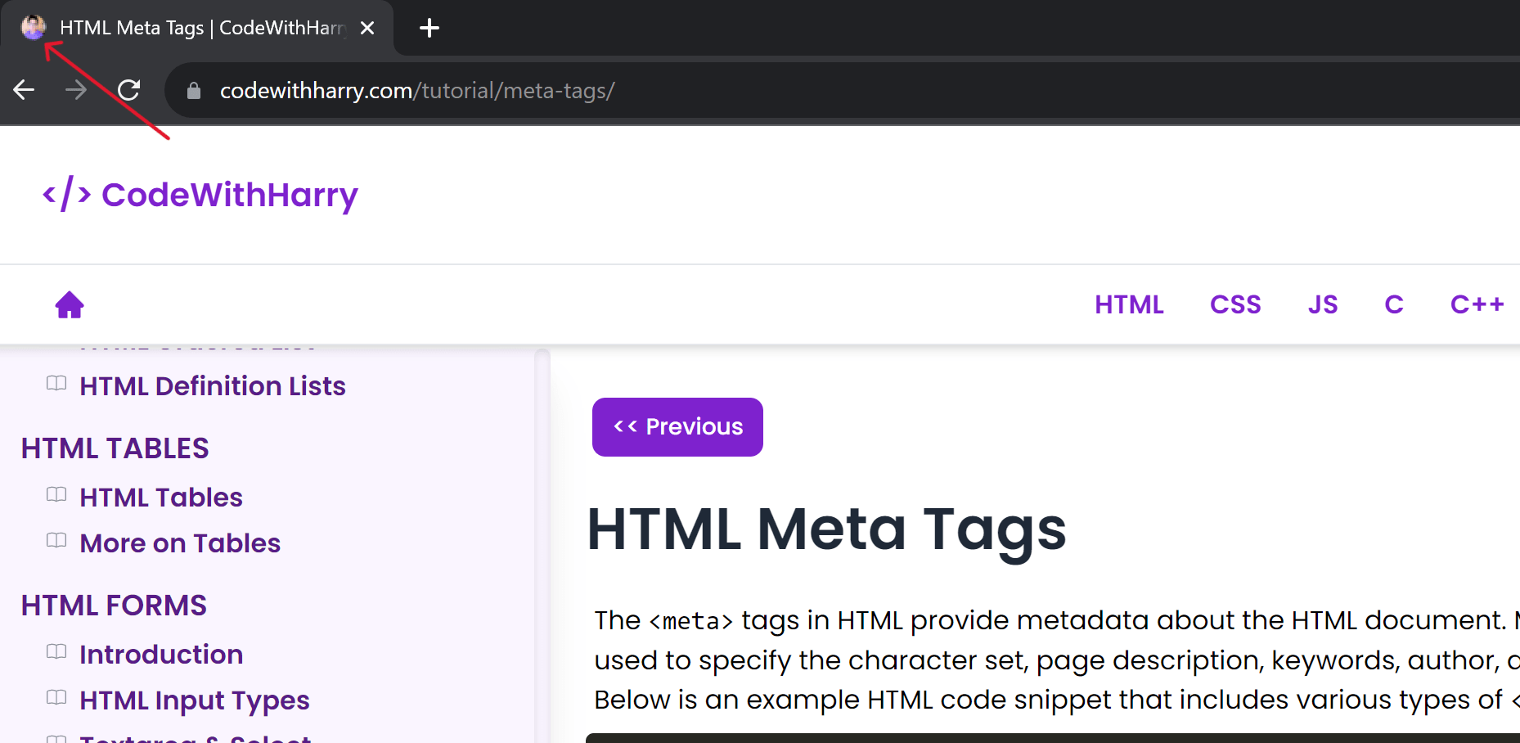The width and height of the screenshot is (1520, 743).
Task: Open HTML Definition Lists in sidebar
Action: coord(213,386)
